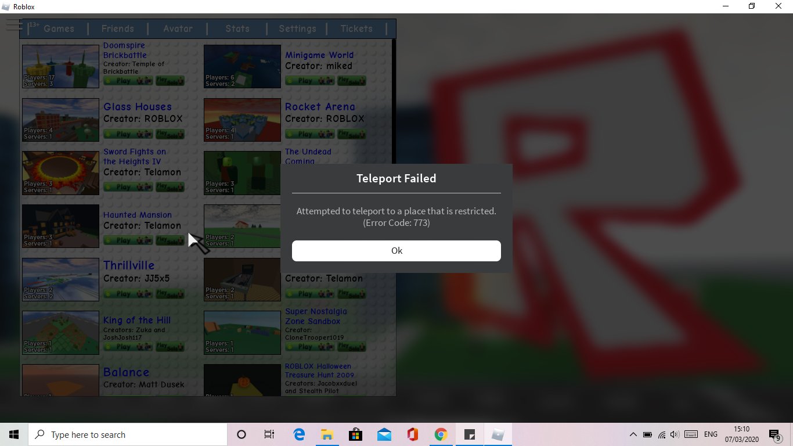Open Wi-Fi network settings in tray
Viewport: 793px width, 446px height.
click(x=661, y=434)
